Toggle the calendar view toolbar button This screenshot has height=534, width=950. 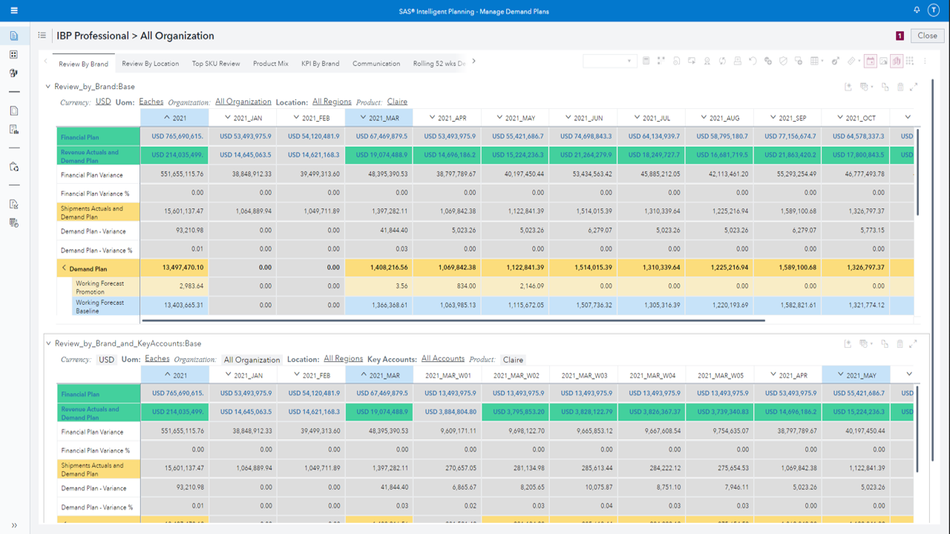point(871,62)
